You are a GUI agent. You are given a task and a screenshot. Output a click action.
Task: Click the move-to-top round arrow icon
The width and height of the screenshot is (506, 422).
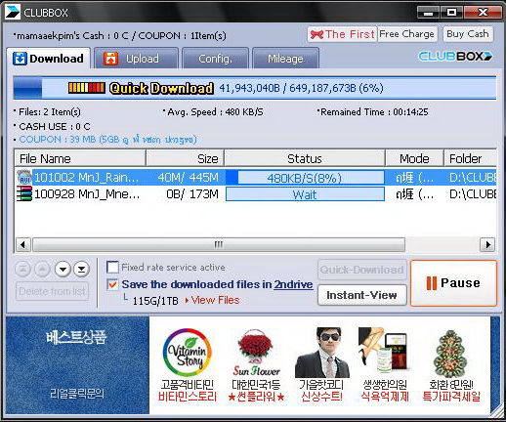point(22,269)
